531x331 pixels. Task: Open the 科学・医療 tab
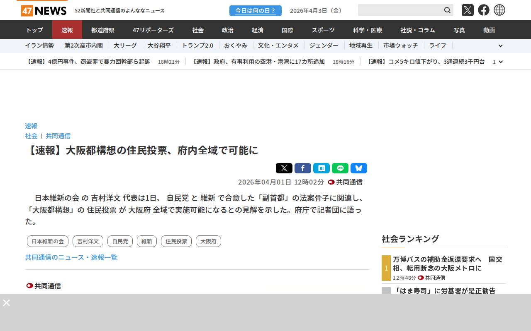click(368, 30)
